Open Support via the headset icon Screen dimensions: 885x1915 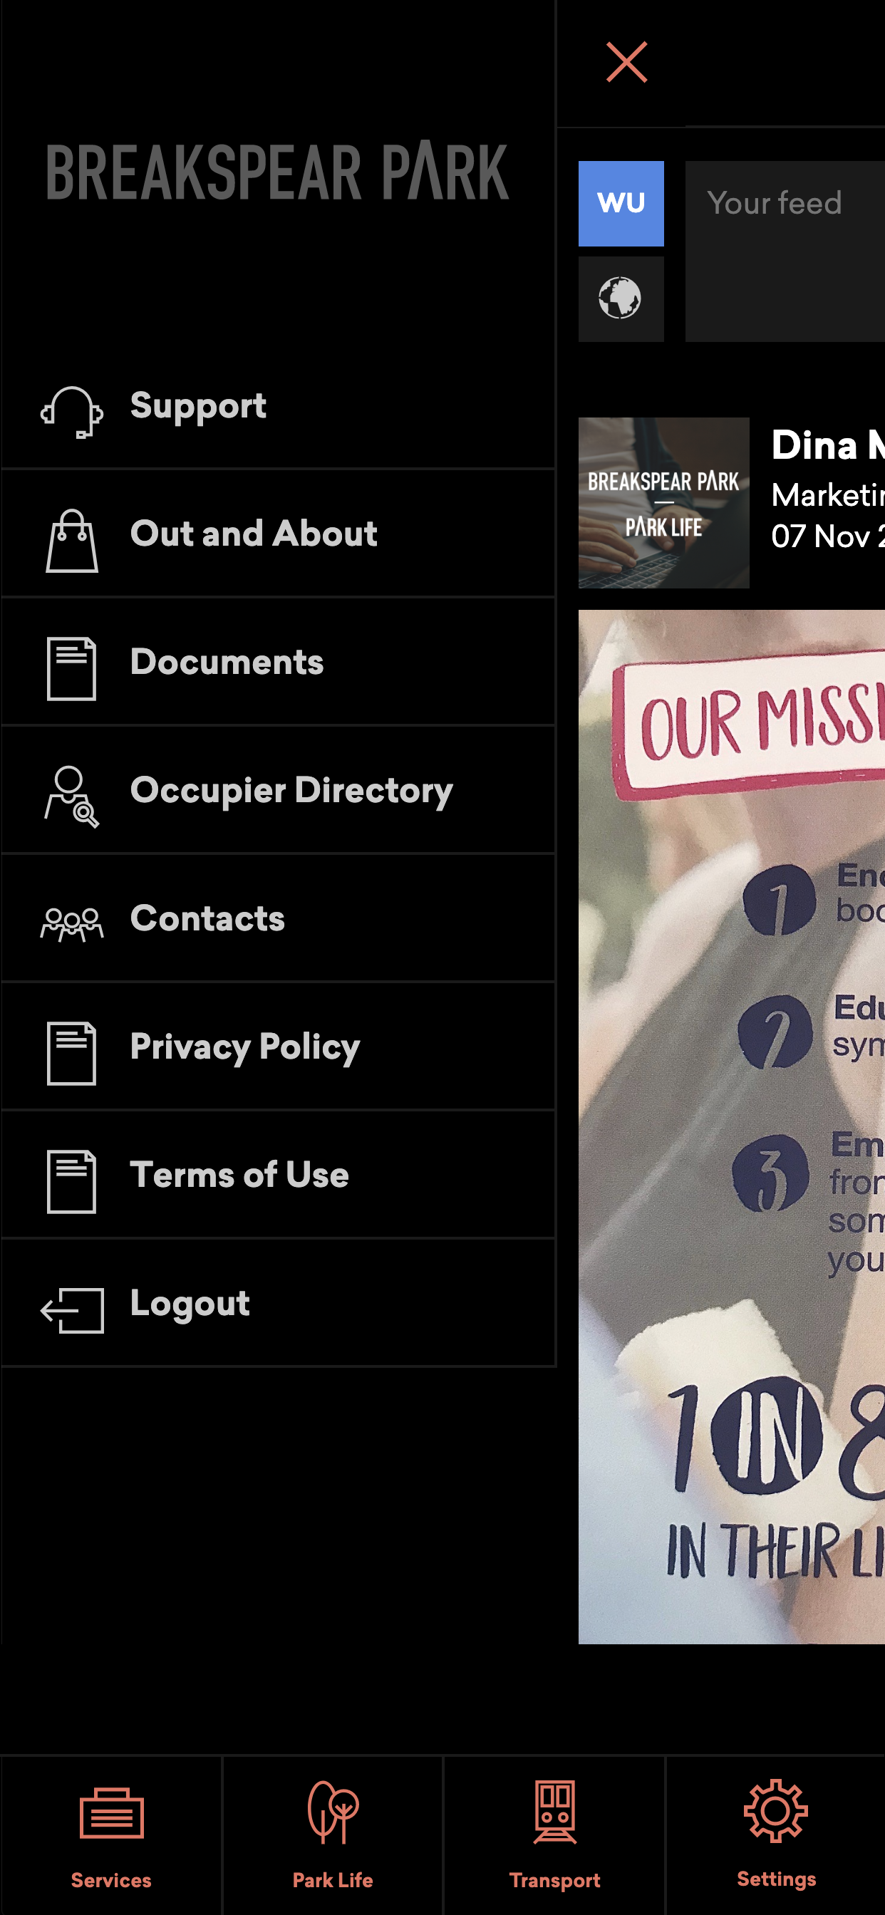click(71, 412)
